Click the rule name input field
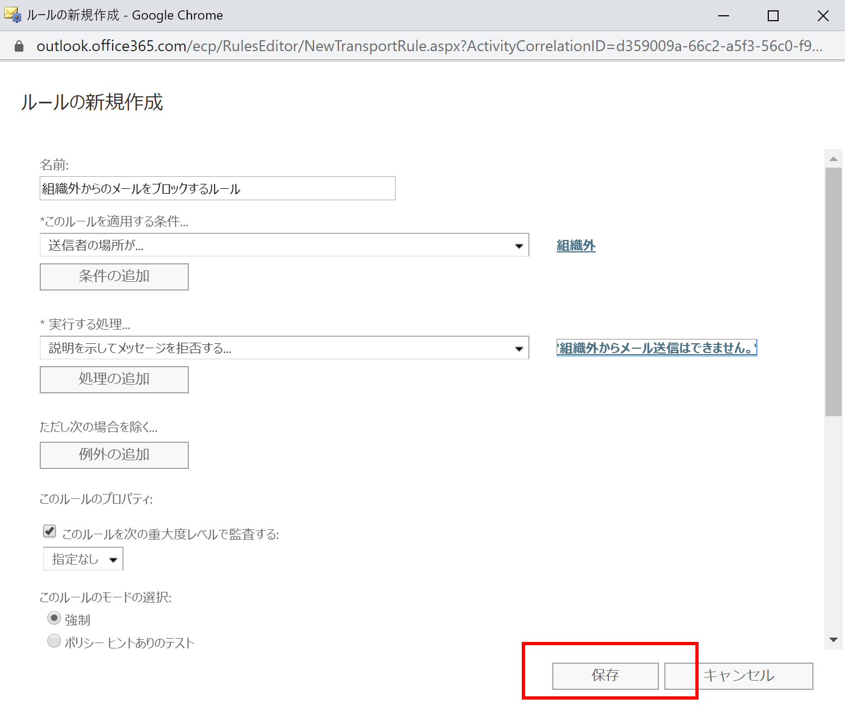Image resolution: width=845 pixels, height=723 pixels. pyautogui.click(x=218, y=188)
